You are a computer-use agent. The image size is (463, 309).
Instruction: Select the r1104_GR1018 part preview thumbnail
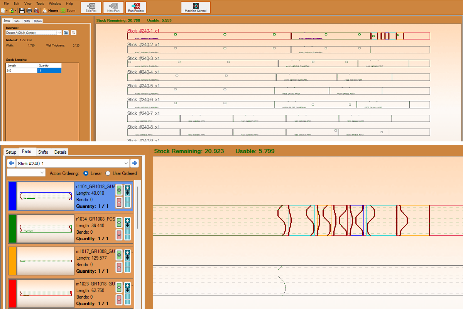[46, 196]
